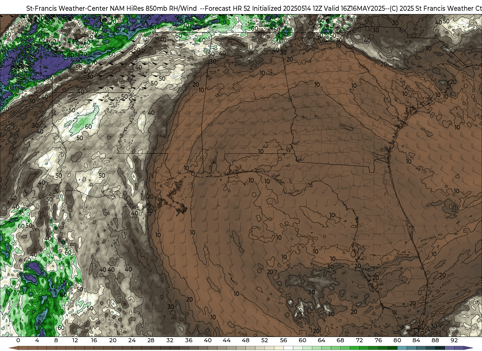Image resolution: width=482 pixels, height=351 pixels.
Task: Click the color scale label "16"
Action: pyautogui.click(x=94, y=340)
